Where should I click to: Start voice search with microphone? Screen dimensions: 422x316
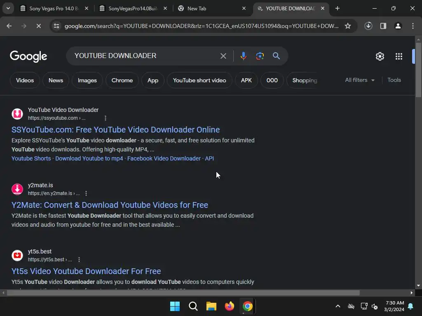[x=243, y=56]
